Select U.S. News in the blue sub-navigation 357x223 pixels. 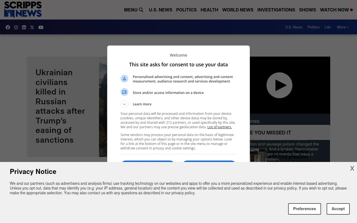pyautogui.click(x=294, y=27)
